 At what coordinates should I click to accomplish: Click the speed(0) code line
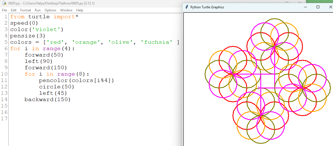24,23
